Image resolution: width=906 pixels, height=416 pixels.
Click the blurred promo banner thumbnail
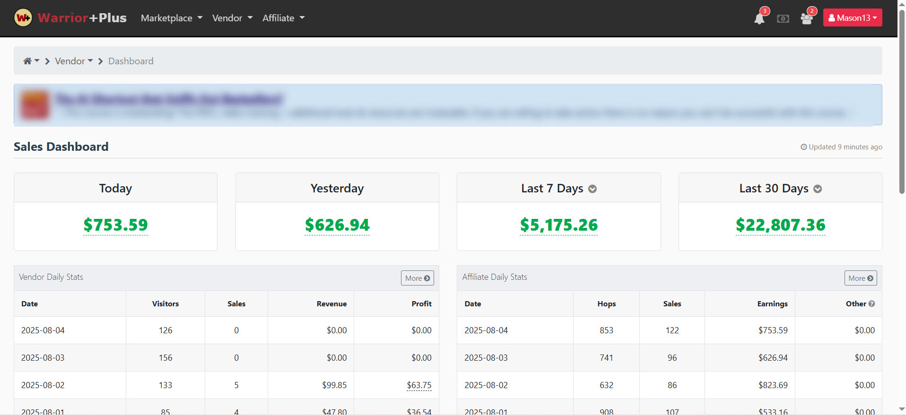pyautogui.click(x=35, y=105)
